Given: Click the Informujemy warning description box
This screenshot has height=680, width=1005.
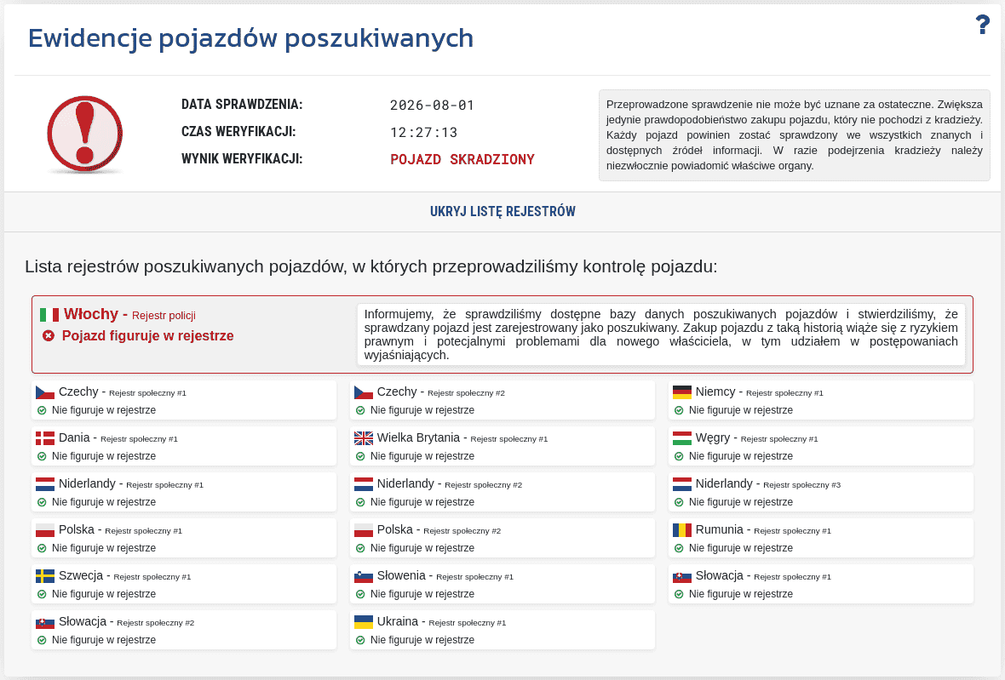Looking at the screenshot, I should (661, 334).
